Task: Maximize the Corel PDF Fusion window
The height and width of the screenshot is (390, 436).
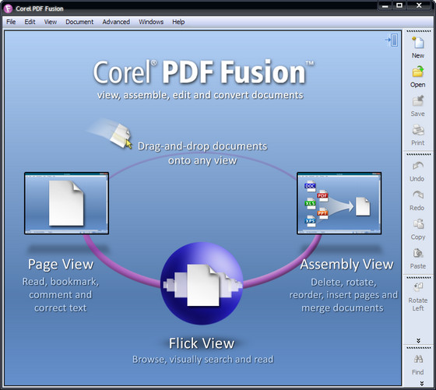Action: [x=399, y=5]
